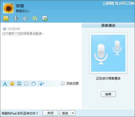135x117 pixels.
Task: Expand the screenshot tool dropdown arrow
Action: 44,83
